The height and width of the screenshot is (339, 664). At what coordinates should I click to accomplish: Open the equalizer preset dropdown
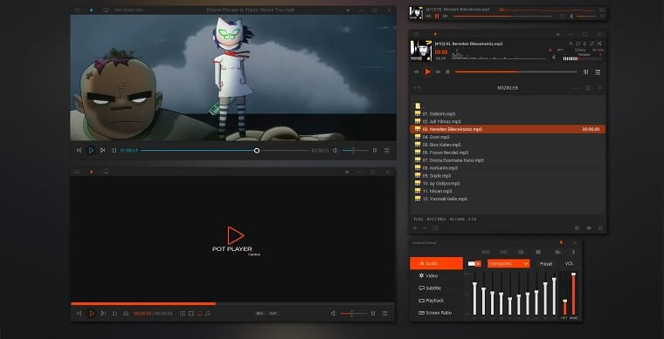pyautogui.click(x=508, y=263)
